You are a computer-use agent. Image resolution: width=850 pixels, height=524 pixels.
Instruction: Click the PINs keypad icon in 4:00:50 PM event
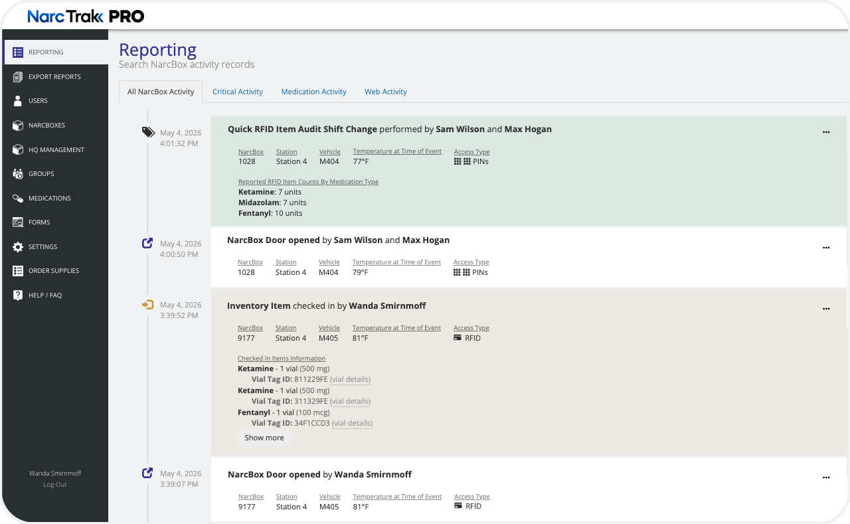(x=462, y=272)
